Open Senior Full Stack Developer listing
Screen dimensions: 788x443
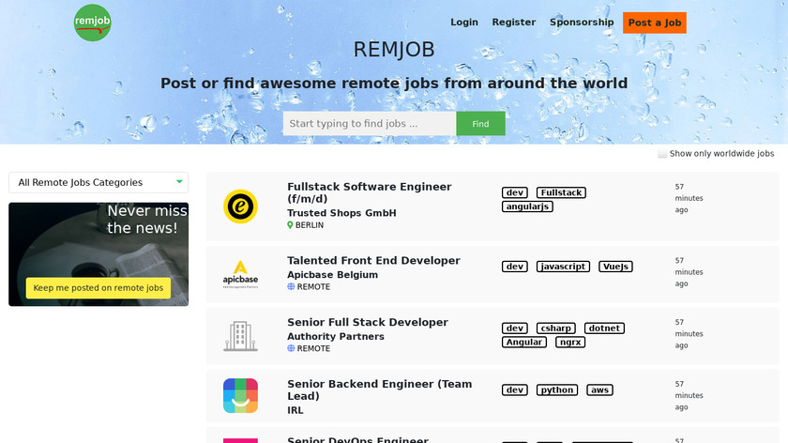(x=368, y=322)
